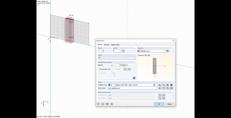This screenshot has height=118, width=231.
Task: Edit cross-section icon in Začátek prutu row
Action: tap(167, 85)
